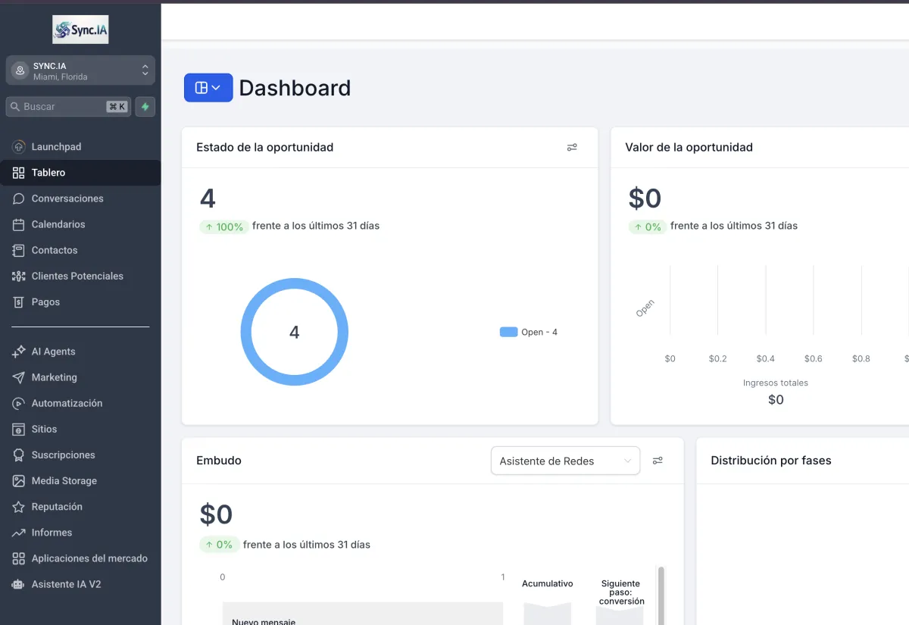Image resolution: width=909 pixels, height=625 pixels.
Task: Open the SYNC.IA Miami account switcher
Action: point(80,70)
